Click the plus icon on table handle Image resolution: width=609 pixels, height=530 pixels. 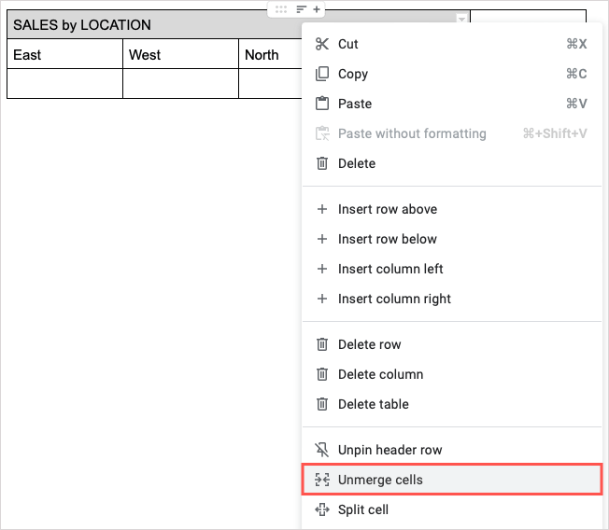(317, 9)
